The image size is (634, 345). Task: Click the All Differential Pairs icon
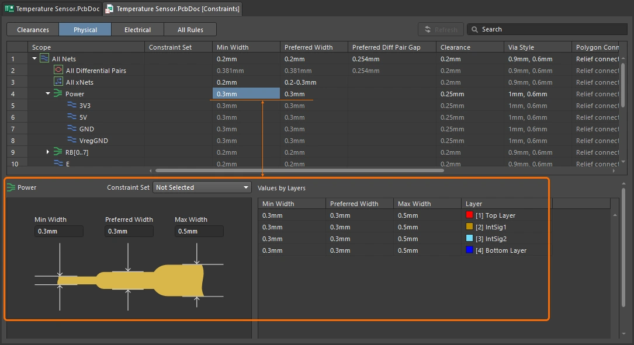coord(58,70)
